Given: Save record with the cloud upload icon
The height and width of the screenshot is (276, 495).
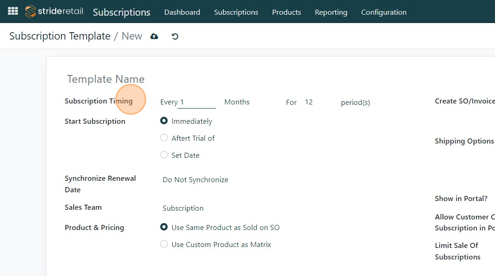Looking at the screenshot, I should coord(154,36).
